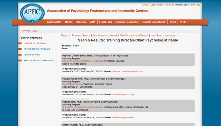Follow Return to Previous Search link

(x=75, y=35)
